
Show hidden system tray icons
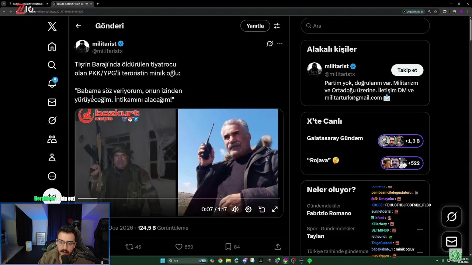[437, 261]
